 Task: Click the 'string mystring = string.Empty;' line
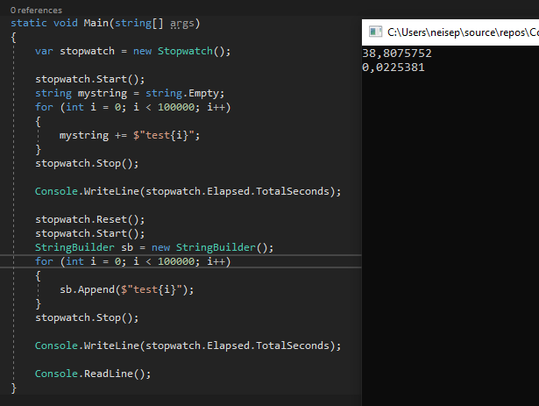[x=130, y=94]
